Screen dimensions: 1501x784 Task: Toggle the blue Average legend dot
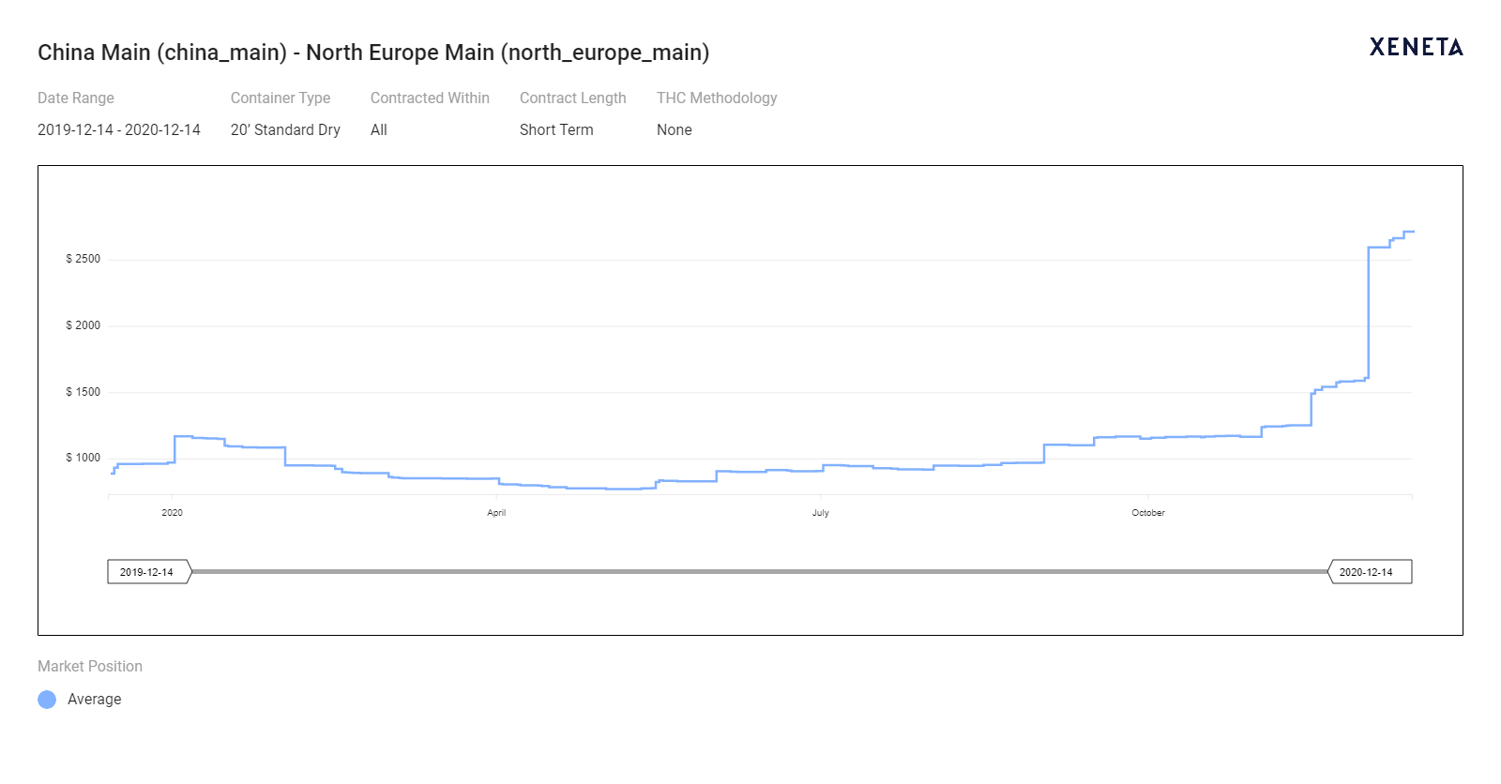(47, 700)
